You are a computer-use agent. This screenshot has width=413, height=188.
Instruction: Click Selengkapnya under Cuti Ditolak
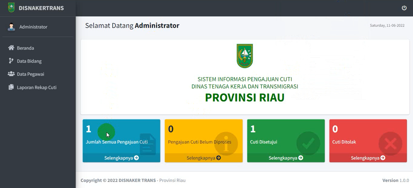click(x=368, y=158)
